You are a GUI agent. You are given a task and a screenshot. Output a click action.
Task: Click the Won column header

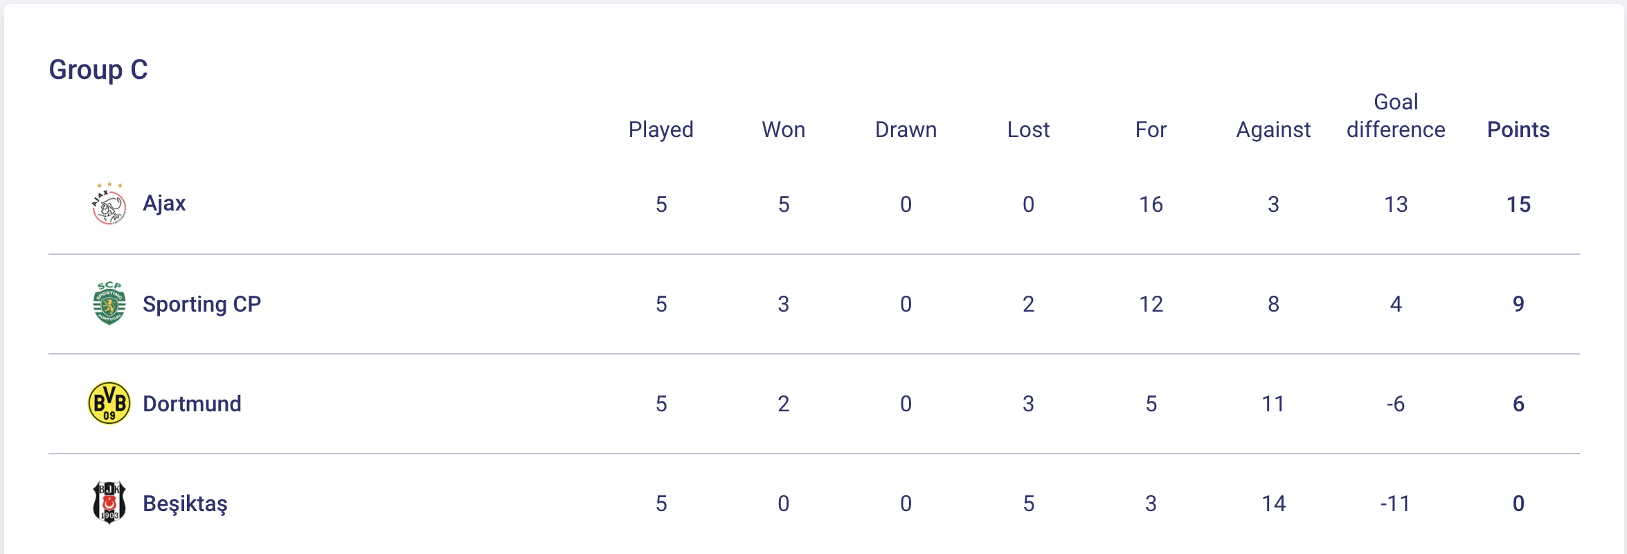tap(783, 129)
